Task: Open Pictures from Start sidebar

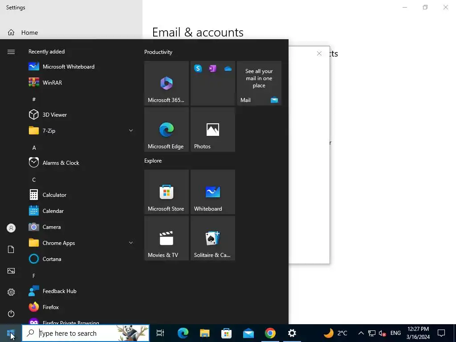Action: coord(11,271)
